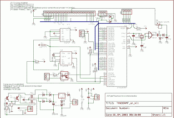
Task: Select the jumper description notes at the top left
Action: (42, 6)
